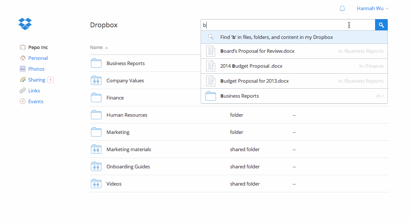Sort the list by Name column
This screenshot has width=411, height=223.
tap(99, 48)
